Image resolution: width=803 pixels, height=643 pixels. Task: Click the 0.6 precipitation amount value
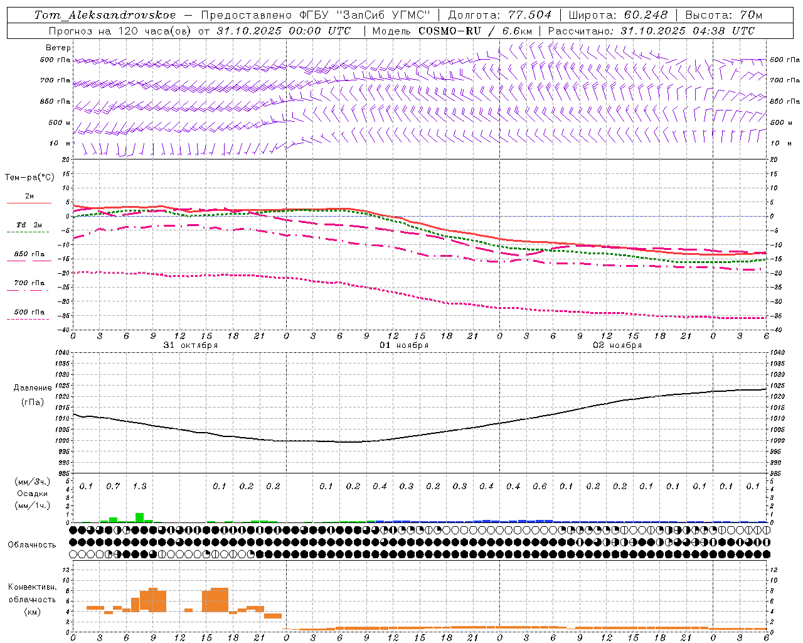[x=540, y=487]
